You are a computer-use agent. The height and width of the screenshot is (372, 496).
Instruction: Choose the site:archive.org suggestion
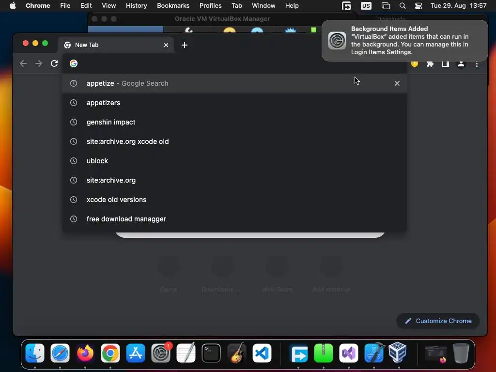click(234, 180)
